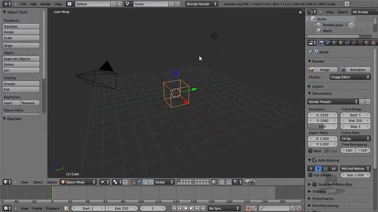Open the Image Editor display dropdown

350,77
